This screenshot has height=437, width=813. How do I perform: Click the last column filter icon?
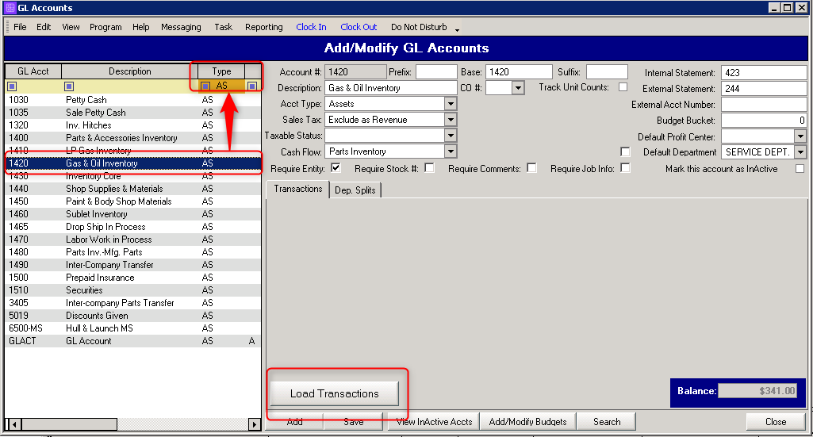[252, 86]
